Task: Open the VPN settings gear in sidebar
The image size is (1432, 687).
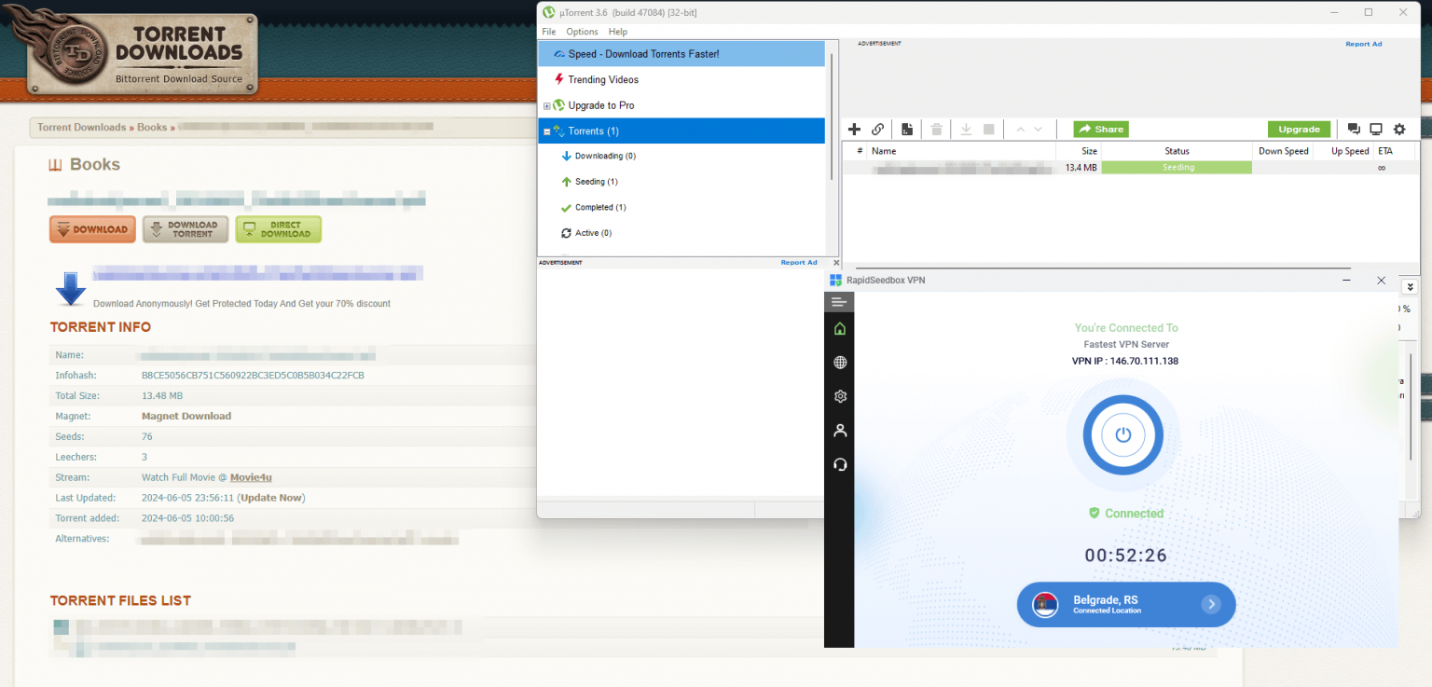Action: pyautogui.click(x=840, y=396)
